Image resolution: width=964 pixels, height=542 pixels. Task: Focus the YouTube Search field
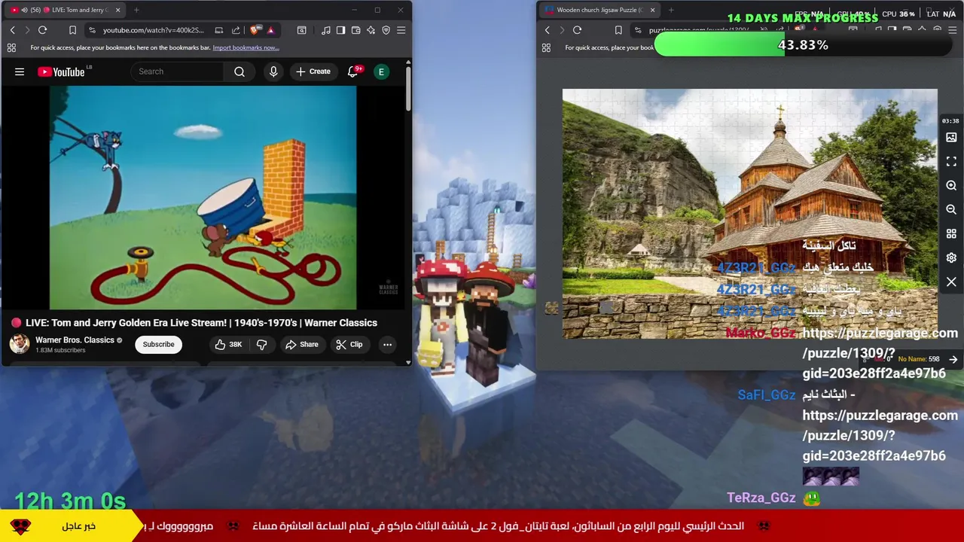pyautogui.click(x=177, y=72)
